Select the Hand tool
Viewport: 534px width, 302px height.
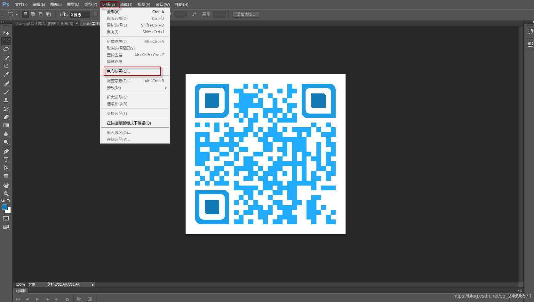(6, 186)
